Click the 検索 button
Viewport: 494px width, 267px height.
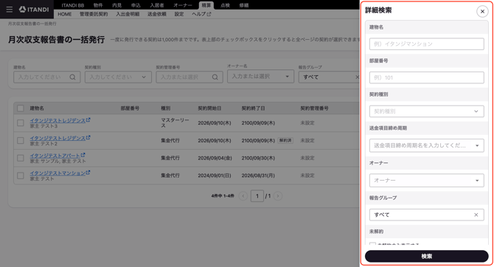tap(427, 256)
